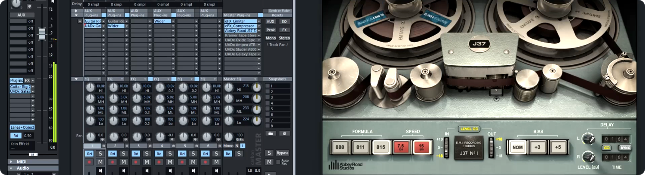Click the snapshot save disk icon
645x175 pixels.
point(284,133)
